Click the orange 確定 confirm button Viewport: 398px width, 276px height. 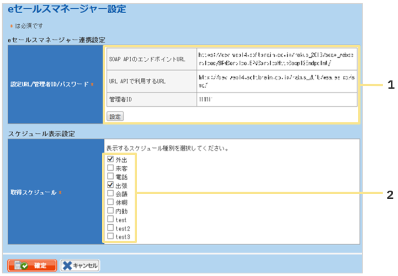pos(32,265)
